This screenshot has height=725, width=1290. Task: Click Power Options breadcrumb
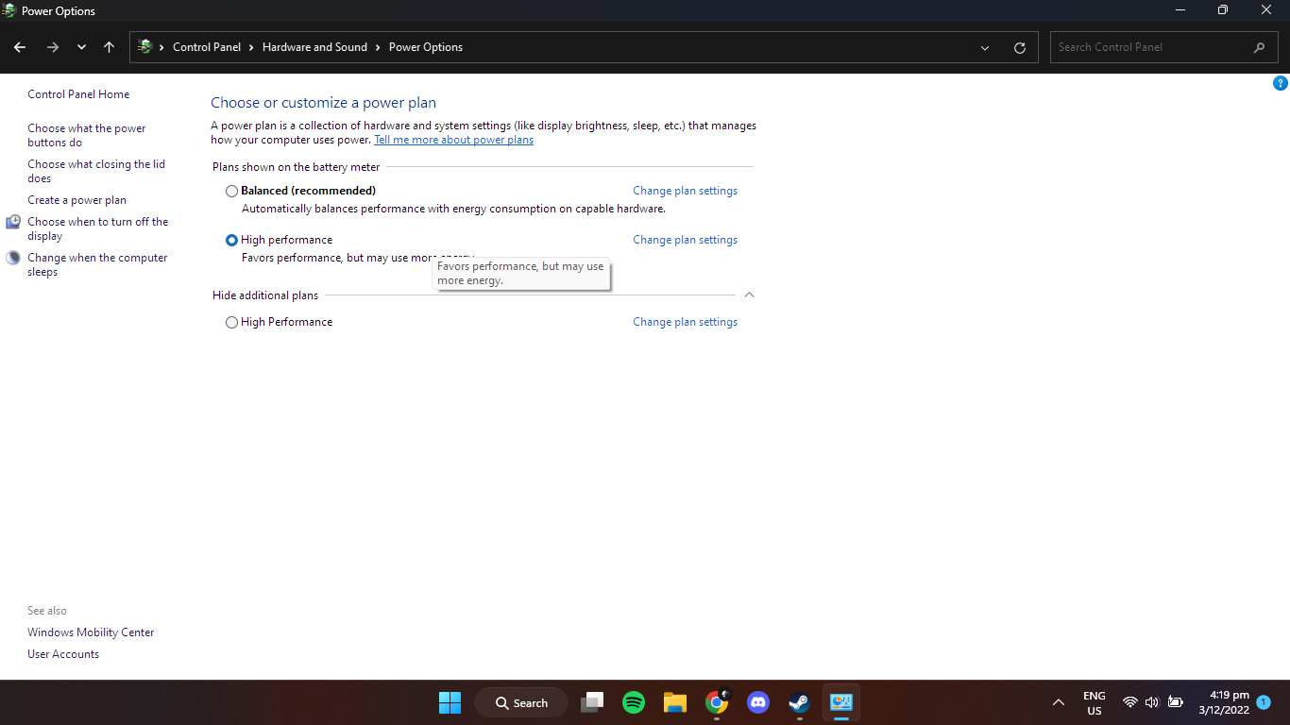(426, 47)
